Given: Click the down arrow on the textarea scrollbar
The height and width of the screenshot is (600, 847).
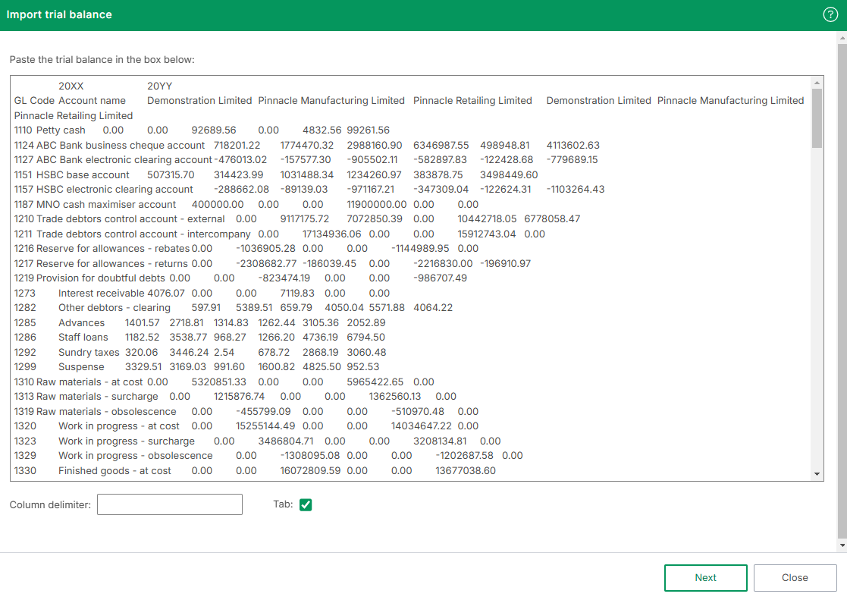Looking at the screenshot, I should point(818,473).
